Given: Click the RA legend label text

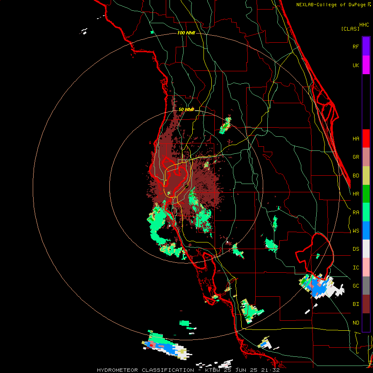Looking at the screenshot, I should click(356, 212).
